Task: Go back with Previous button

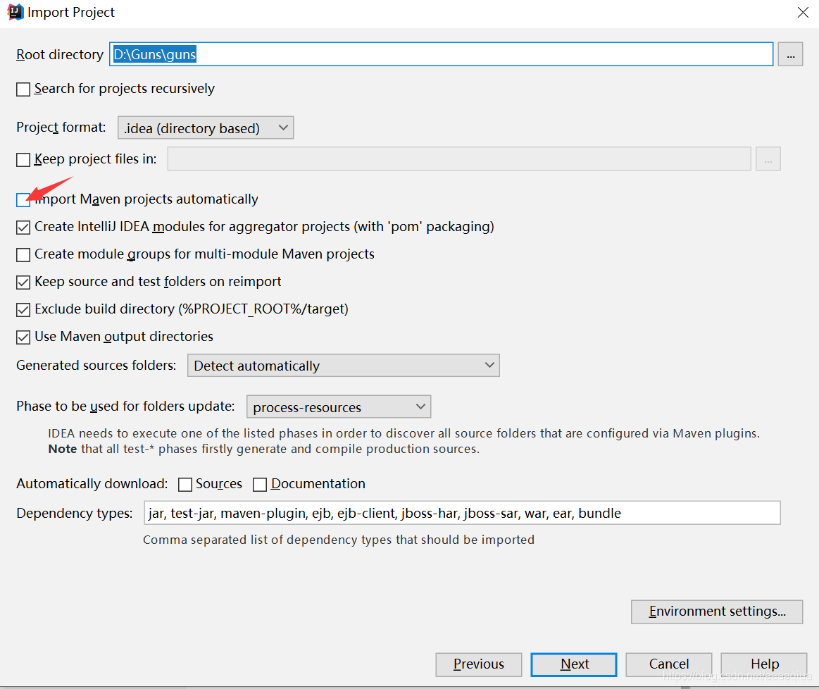Action: tap(478, 664)
